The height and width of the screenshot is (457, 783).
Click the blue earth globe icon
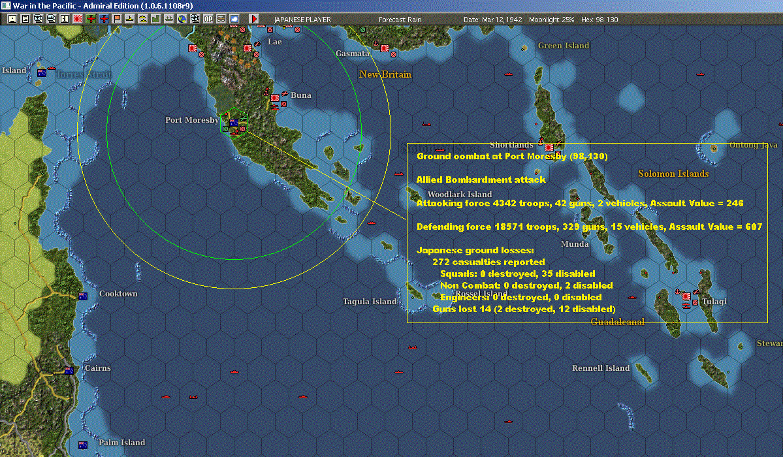click(182, 19)
